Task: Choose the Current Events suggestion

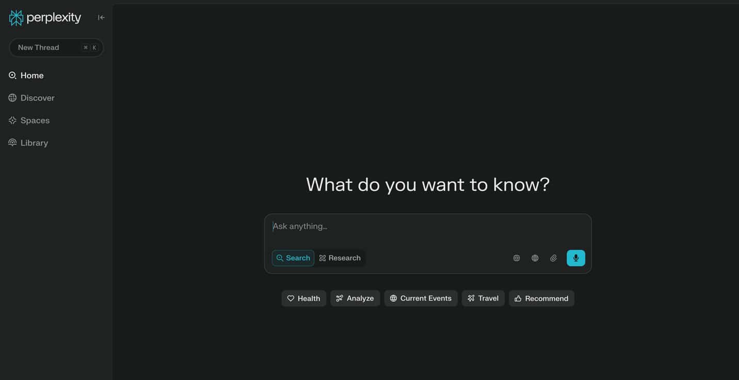Action: (421, 298)
